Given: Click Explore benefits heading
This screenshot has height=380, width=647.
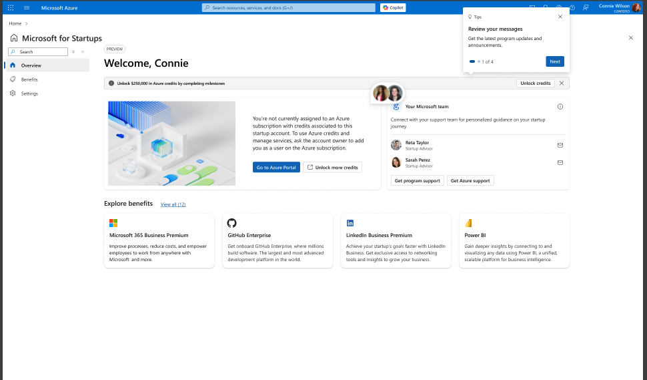Looking at the screenshot, I should click(x=128, y=204).
